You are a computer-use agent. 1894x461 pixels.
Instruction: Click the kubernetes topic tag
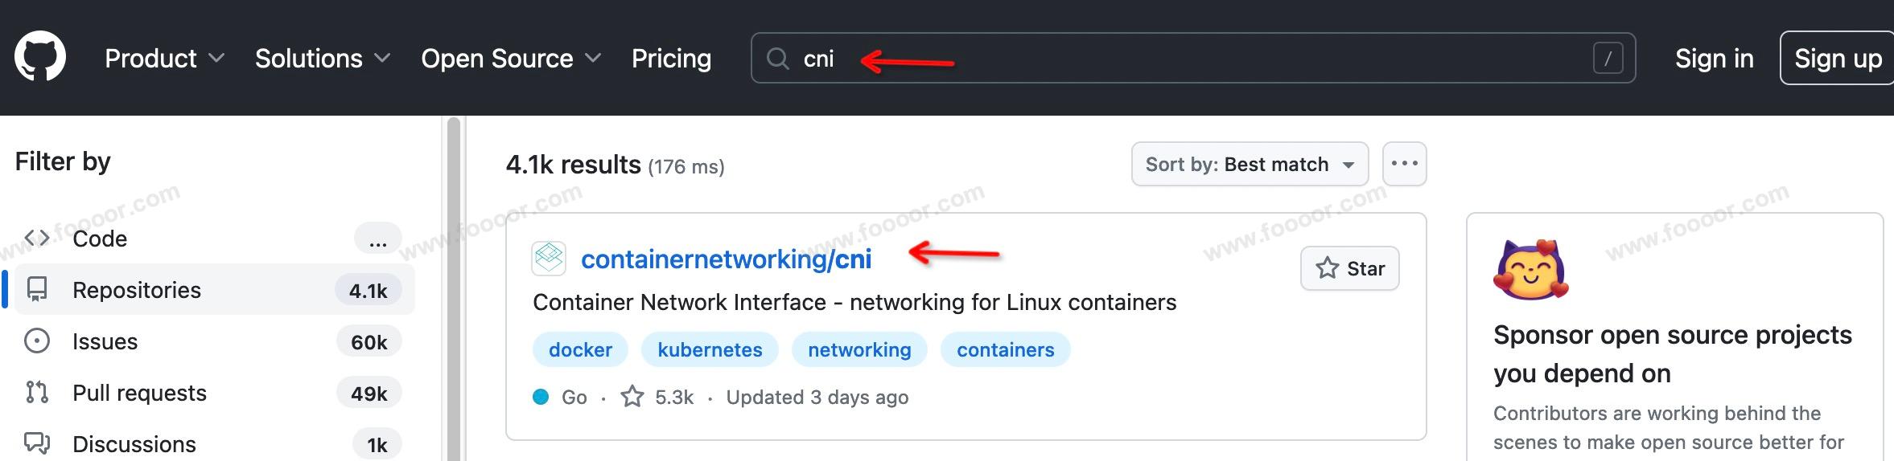click(x=709, y=349)
